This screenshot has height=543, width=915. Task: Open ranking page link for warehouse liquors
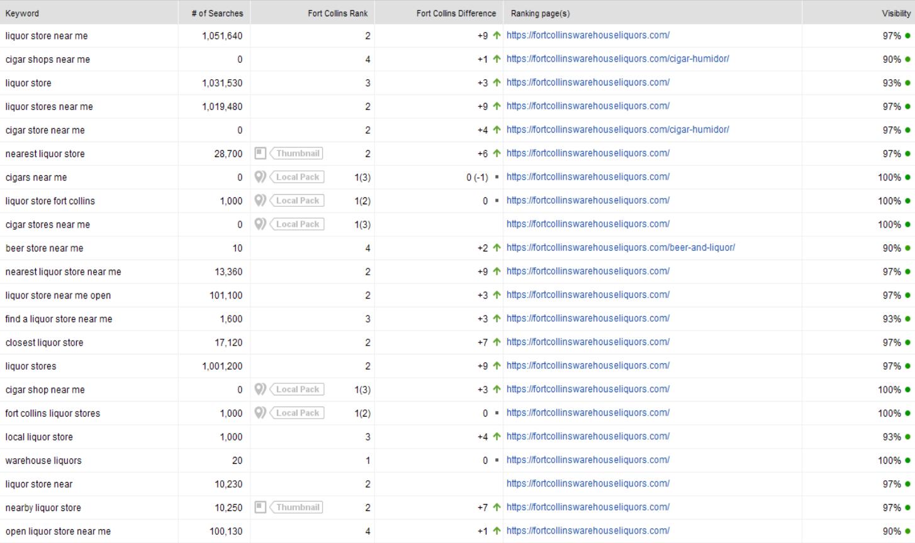tap(588, 460)
